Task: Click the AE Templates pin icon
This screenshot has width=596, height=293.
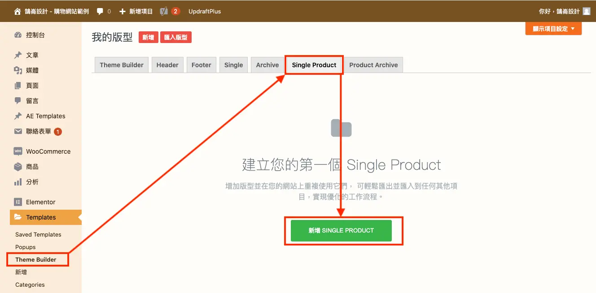Action: tap(18, 116)
